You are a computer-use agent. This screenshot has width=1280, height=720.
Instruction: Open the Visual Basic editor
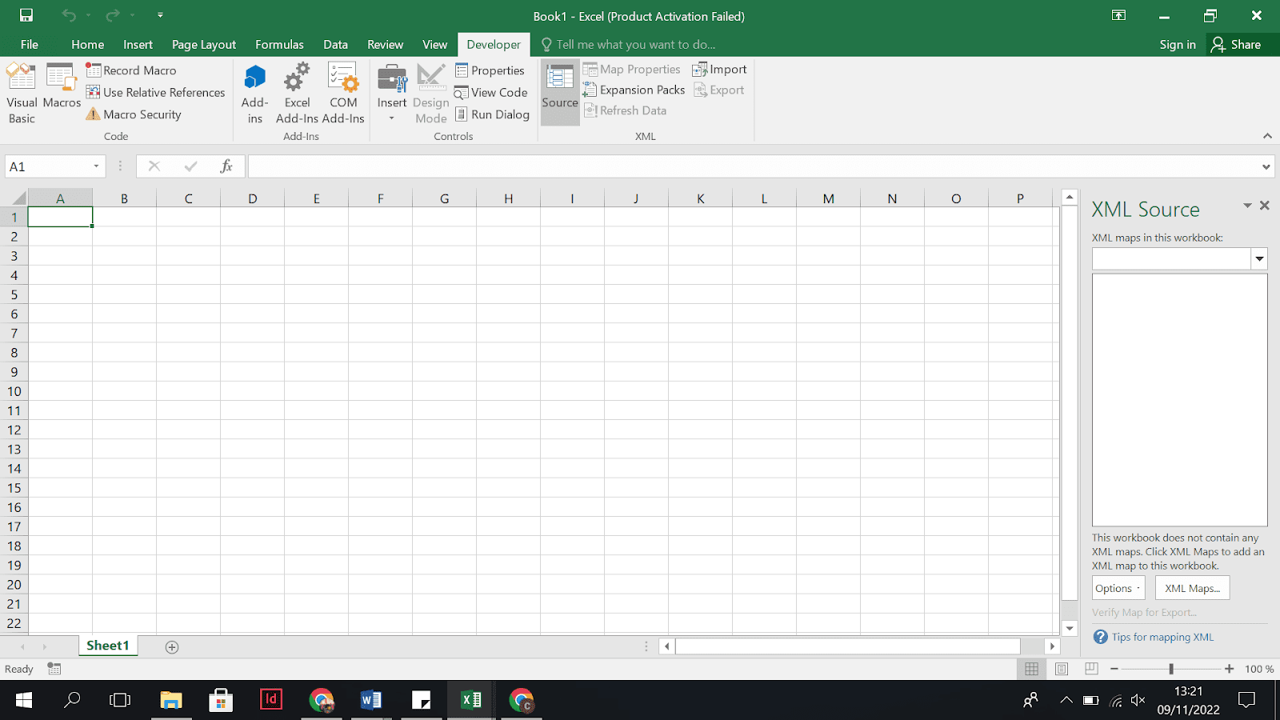(x=22, y=93)
